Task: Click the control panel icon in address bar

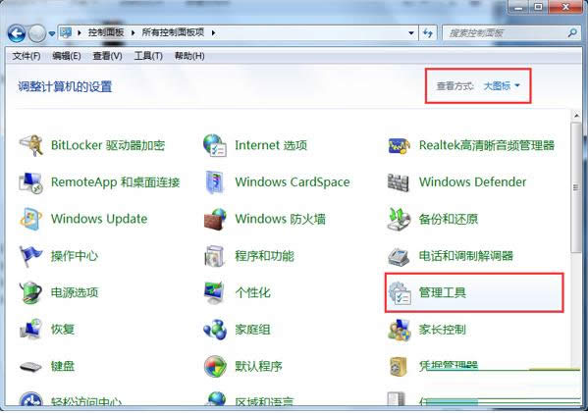Action: pyautogui.click(x=66, y=32)
